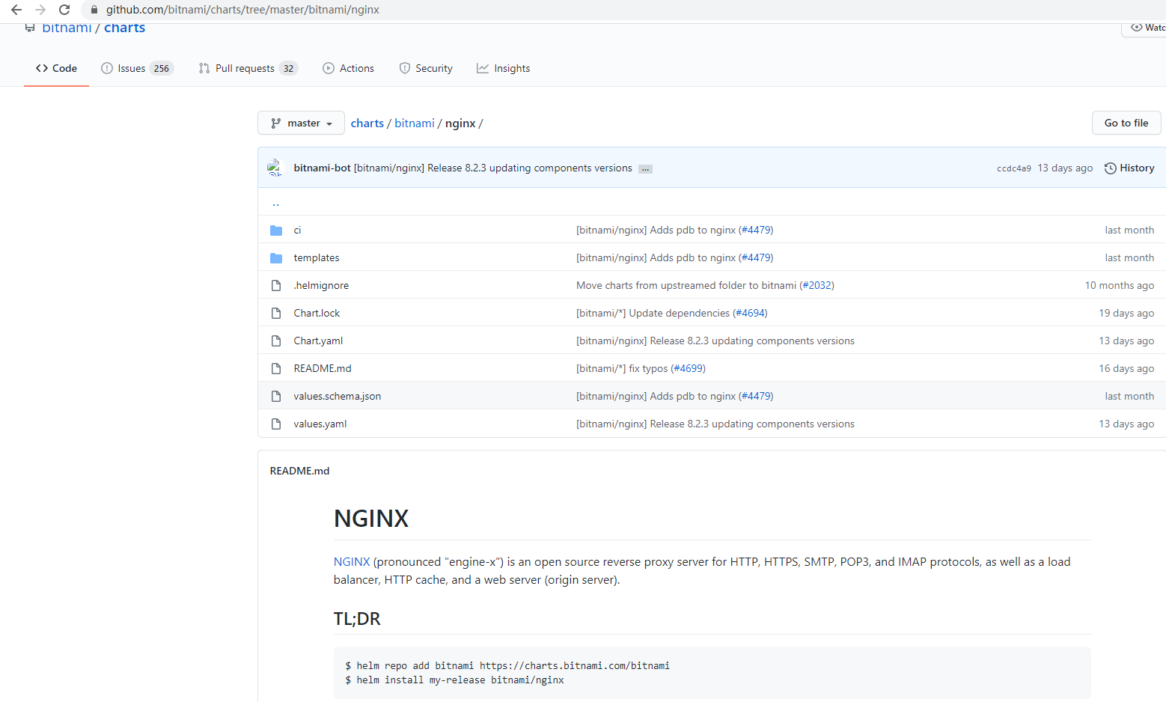Click the Issues count badge 256
The image size is (1166, 702).
(x=162, y=68)
